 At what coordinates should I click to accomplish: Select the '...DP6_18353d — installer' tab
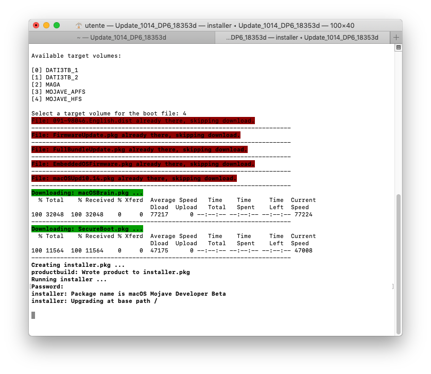click(x=302, y=38)
